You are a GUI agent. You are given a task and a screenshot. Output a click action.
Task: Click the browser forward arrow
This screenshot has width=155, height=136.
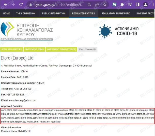click(13, 5)
